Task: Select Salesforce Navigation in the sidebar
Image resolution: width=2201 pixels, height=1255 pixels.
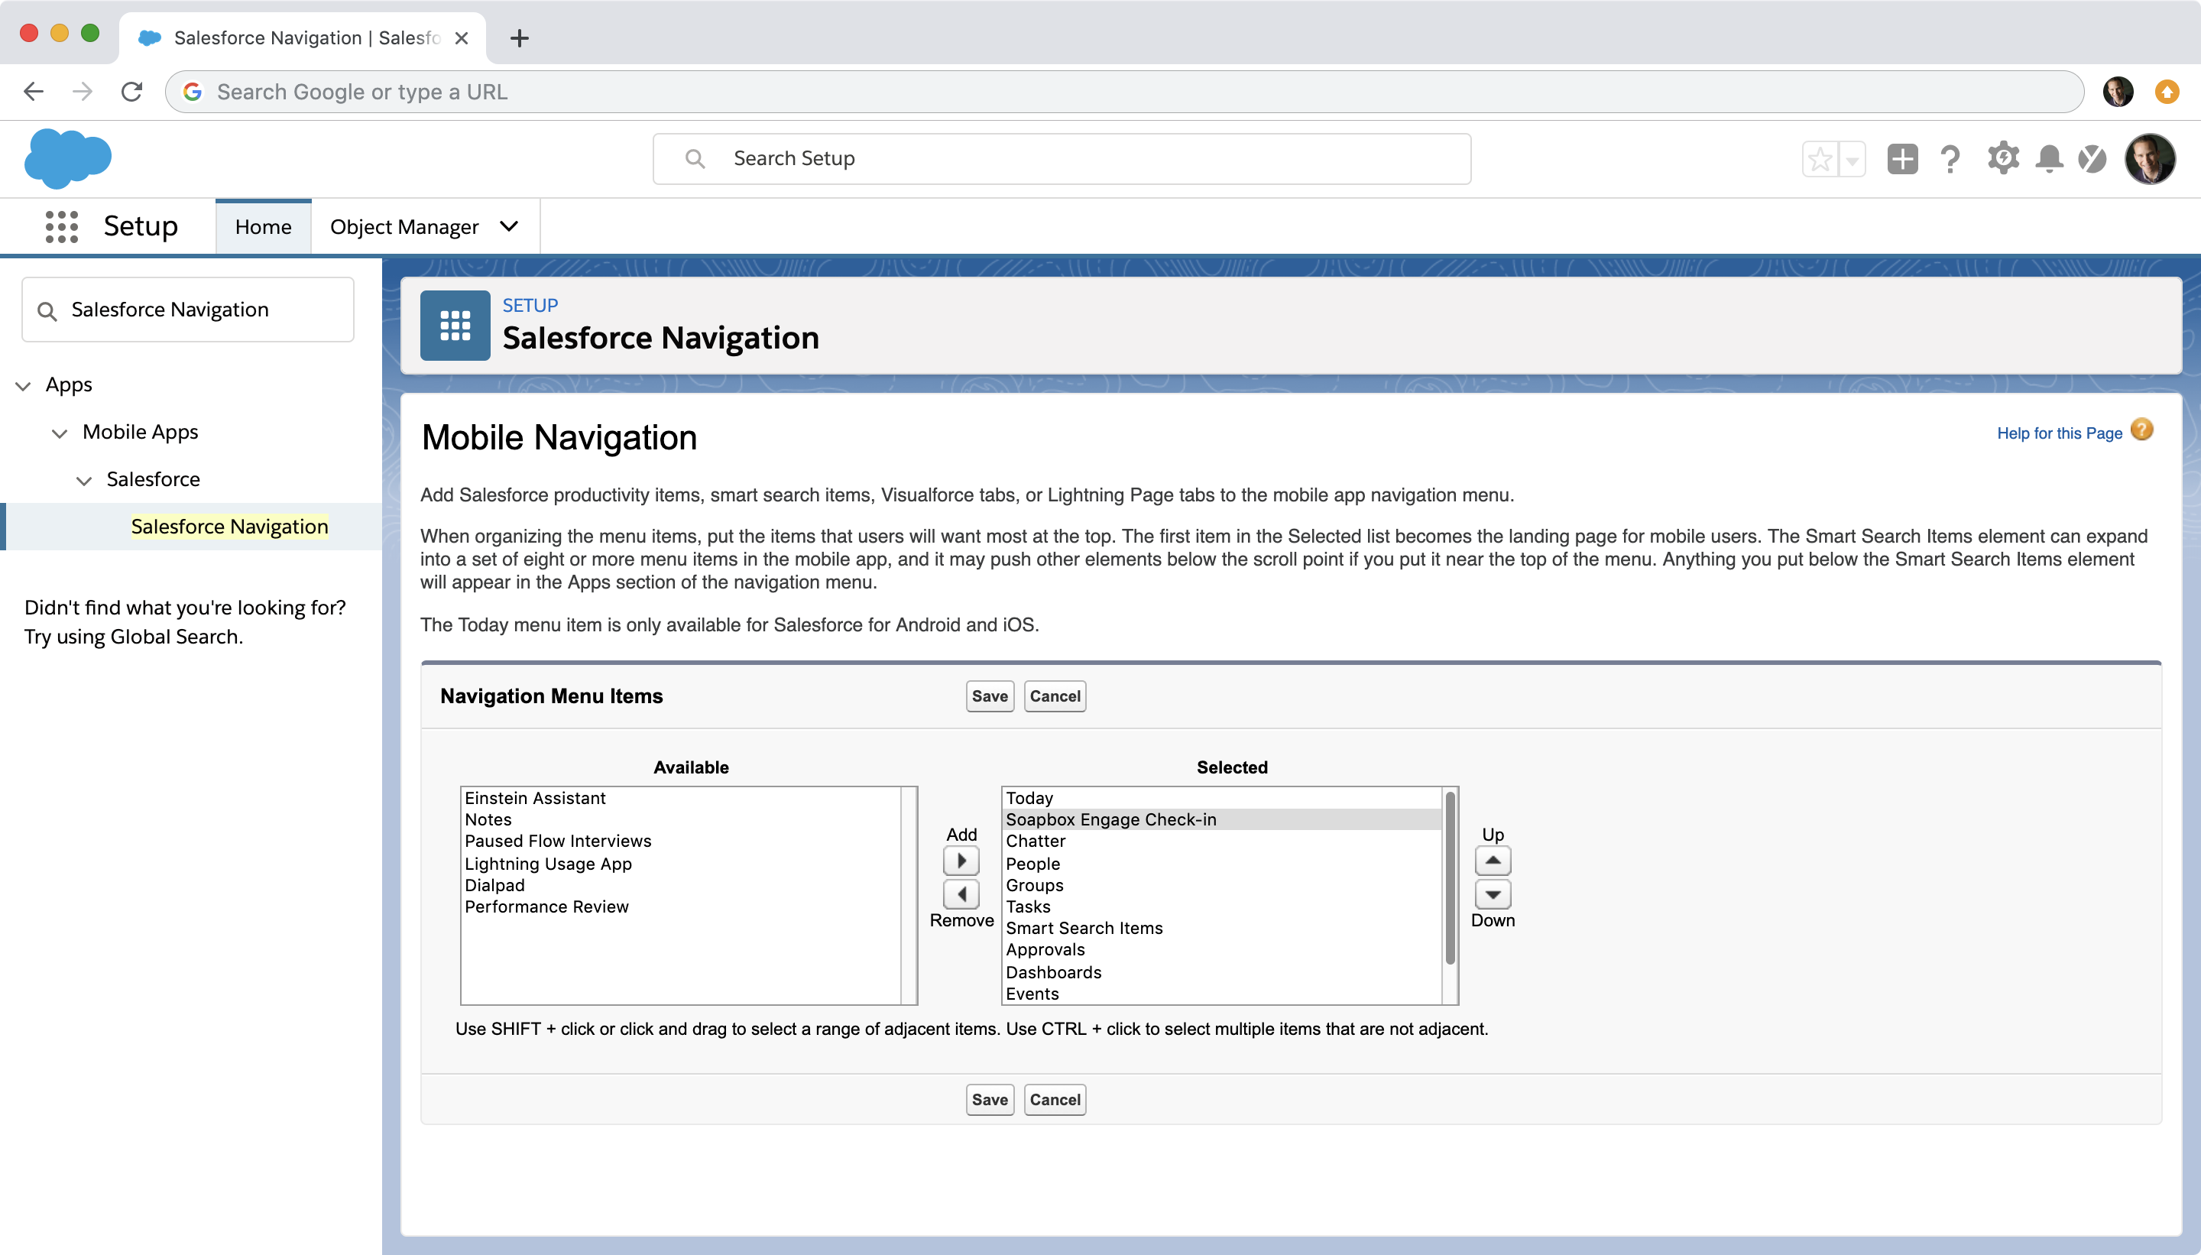Action: (x=229, y=526)
